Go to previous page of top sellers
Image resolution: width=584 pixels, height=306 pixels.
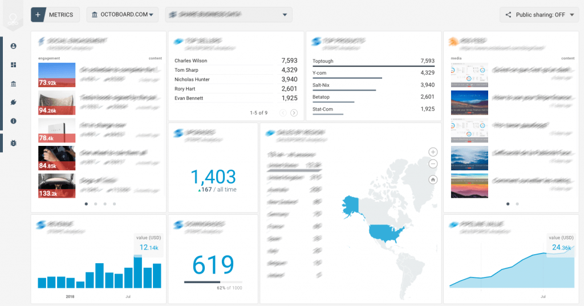(283, 113)
